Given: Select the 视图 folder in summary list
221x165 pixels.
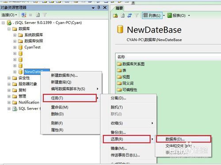Looking at the screenshot, I should (123, 77).
